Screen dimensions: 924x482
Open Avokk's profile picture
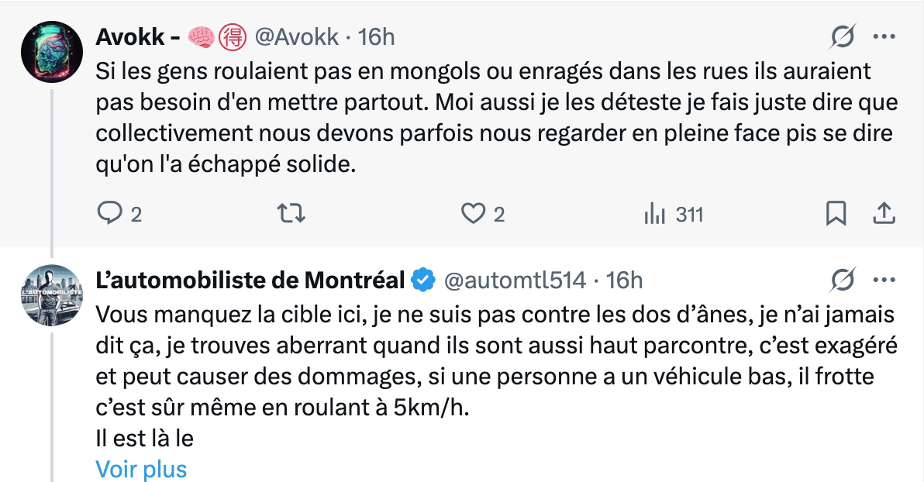tap(52, 50)
